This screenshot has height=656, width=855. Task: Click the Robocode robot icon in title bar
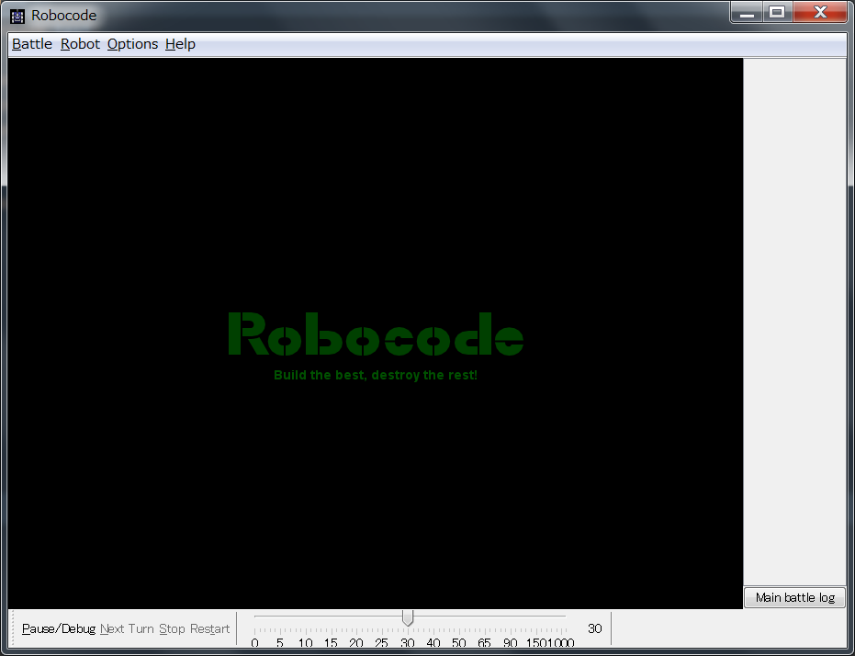coord(17,15)
